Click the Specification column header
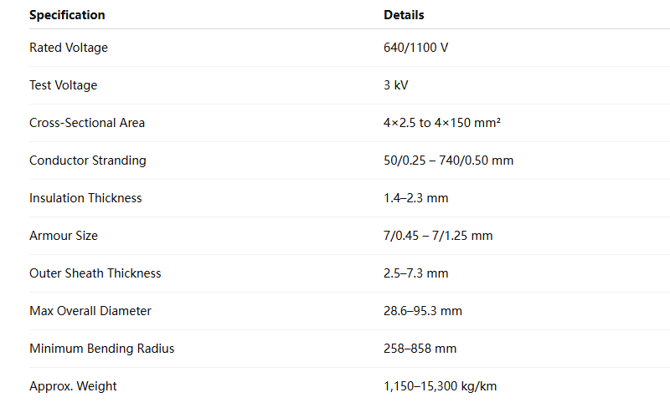 (67, 15)
